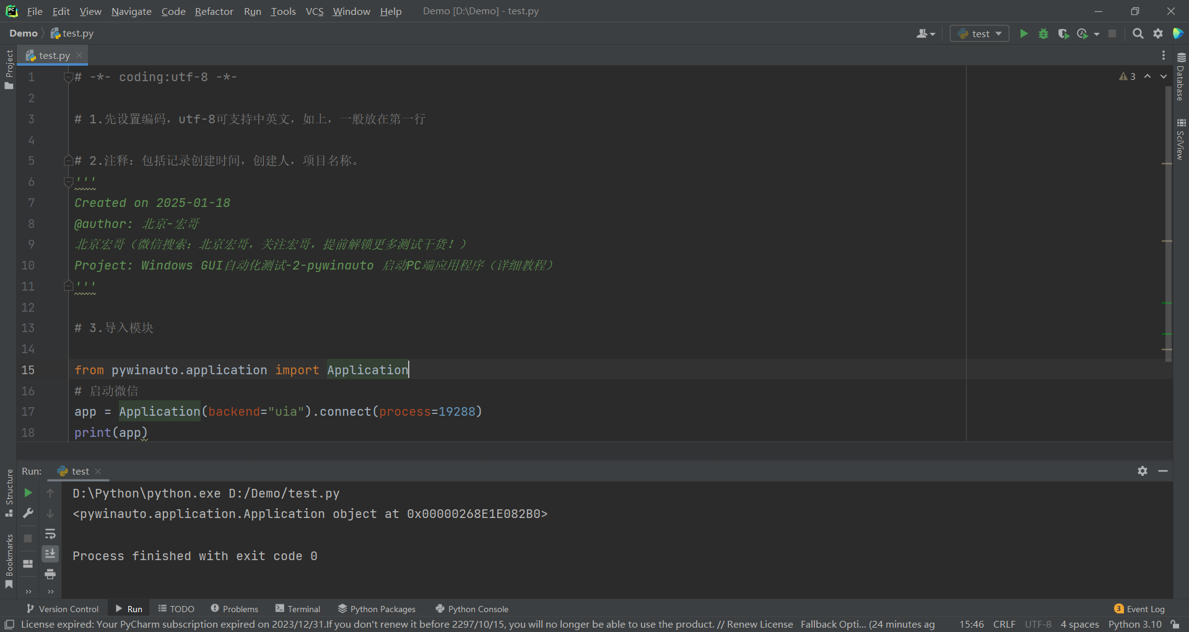The width and height of the screenshot is (1189, 632).
Task: Toggle scroll to end in Run output
Action: [x=50, y=553]
